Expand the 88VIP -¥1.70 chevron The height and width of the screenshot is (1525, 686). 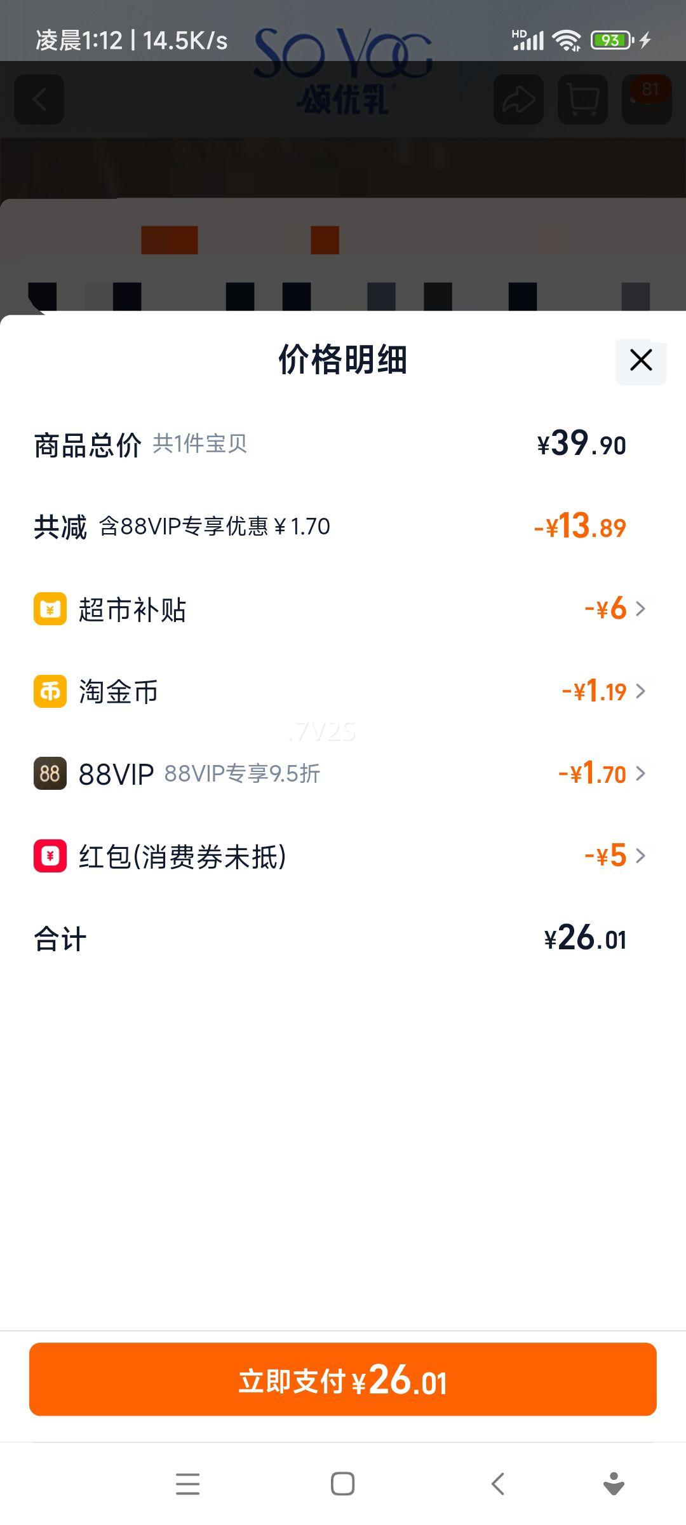(640, 773)
